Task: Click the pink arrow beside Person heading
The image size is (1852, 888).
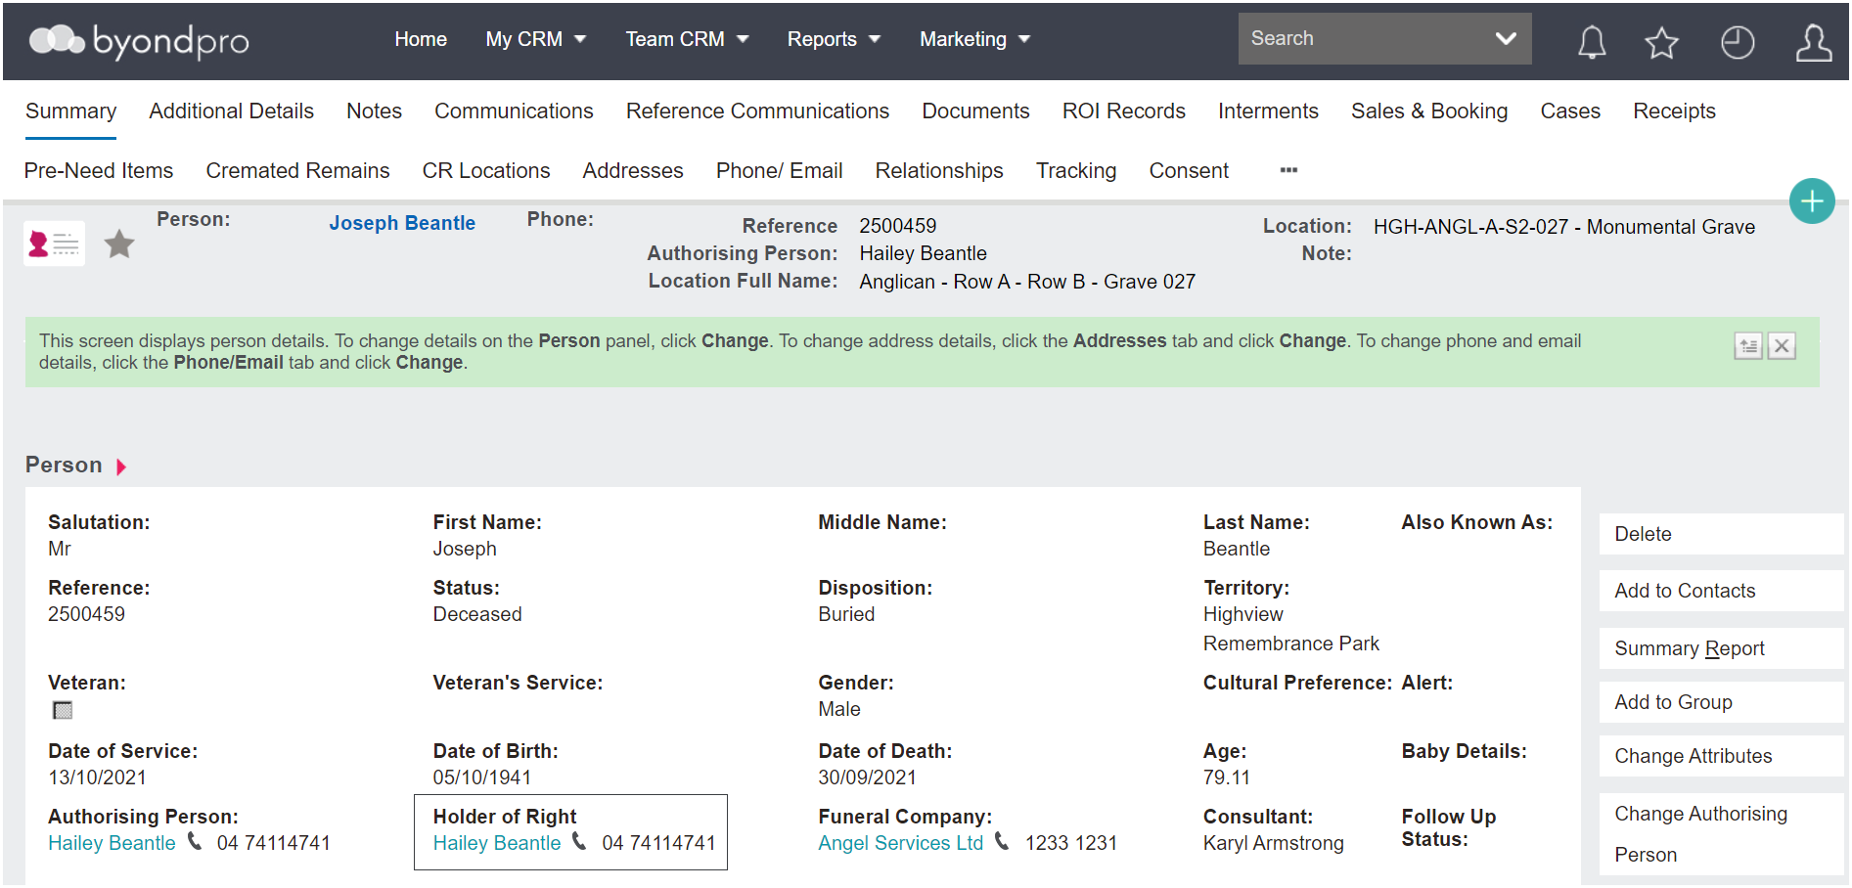Action: [121, 466]
